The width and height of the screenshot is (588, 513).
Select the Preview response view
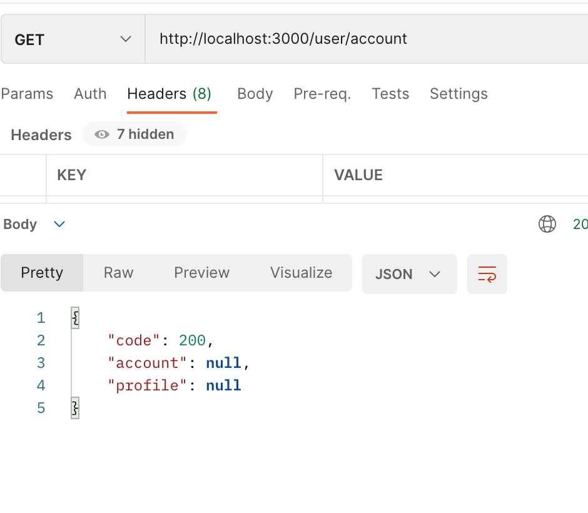[x=202, y=273]
